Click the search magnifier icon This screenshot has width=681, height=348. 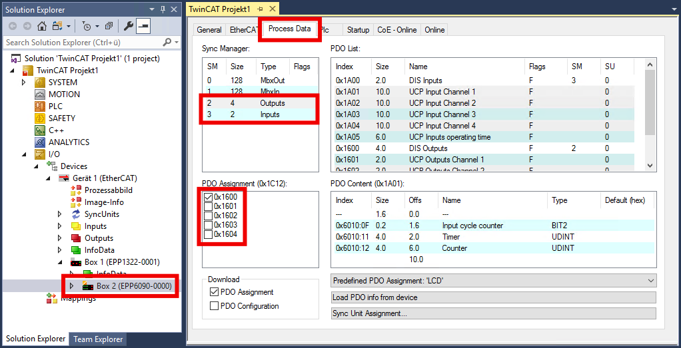click(x=167, y=42)
